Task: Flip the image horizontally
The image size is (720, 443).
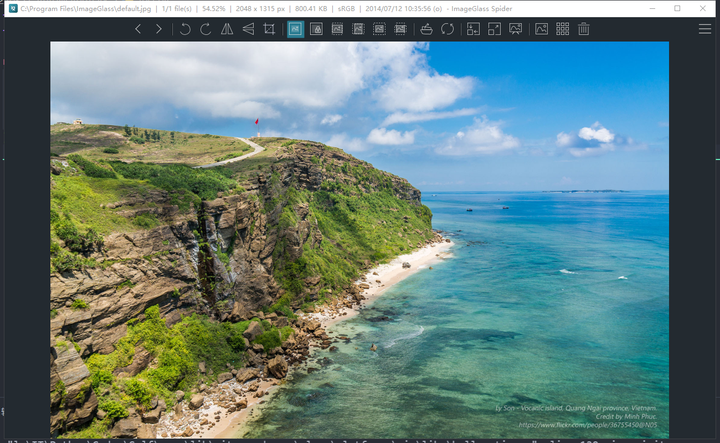Action: [x=227, y=29]
